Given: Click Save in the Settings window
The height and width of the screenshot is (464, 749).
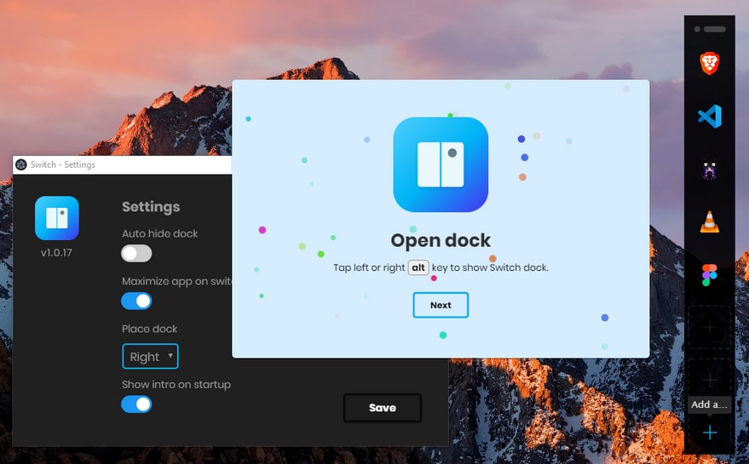Looking at the screenshot, I should click(382, 408).
